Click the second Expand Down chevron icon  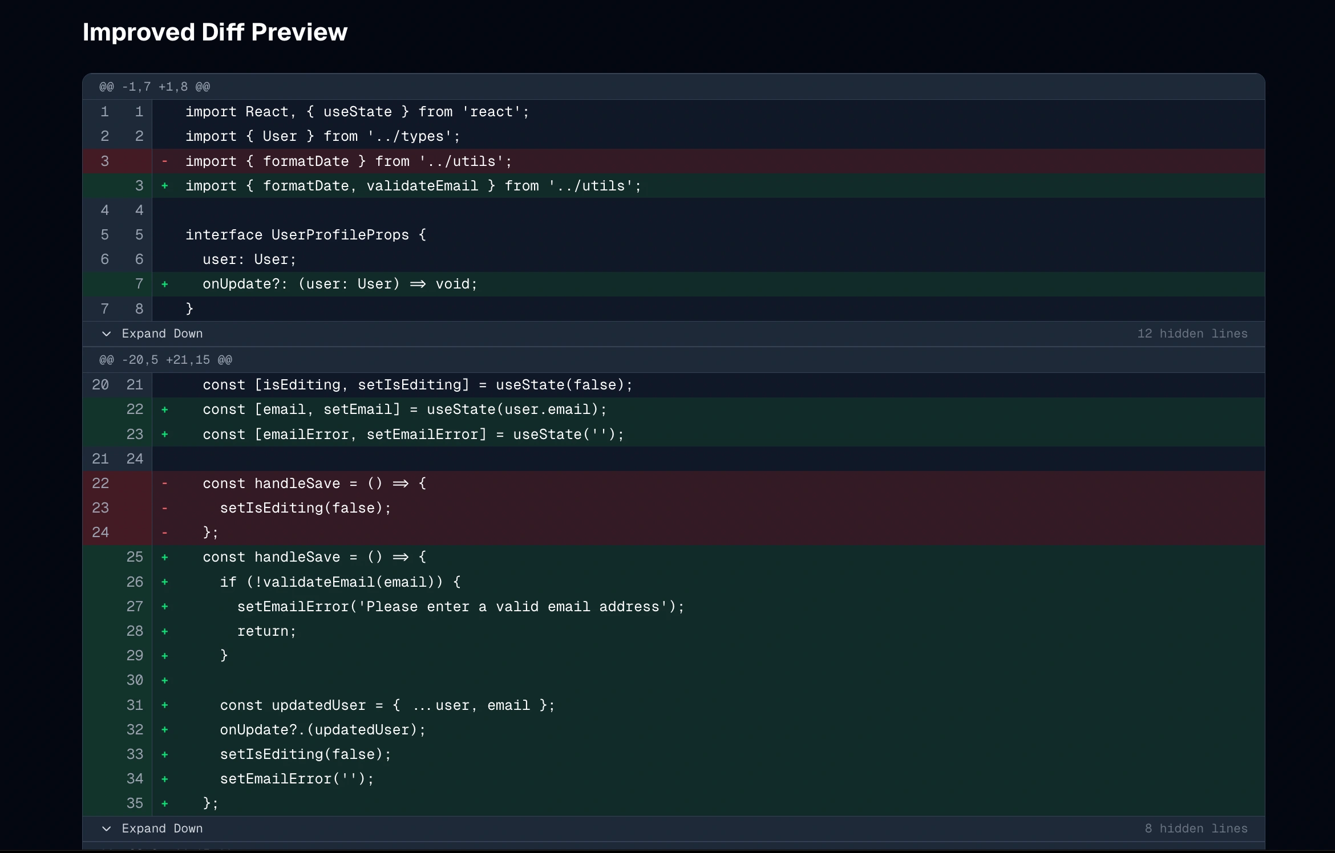point(106,829)
